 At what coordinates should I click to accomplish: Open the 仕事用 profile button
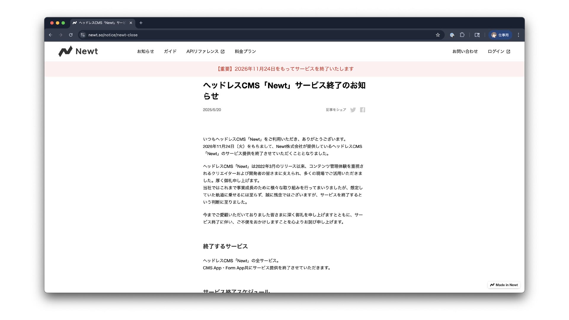click(500, 35)
